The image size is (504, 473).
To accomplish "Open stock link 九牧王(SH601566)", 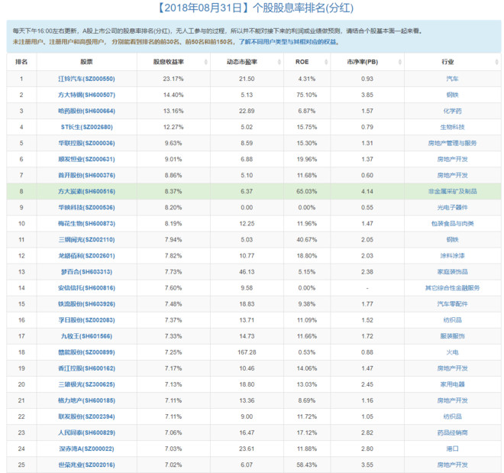I will pos(87,336).
